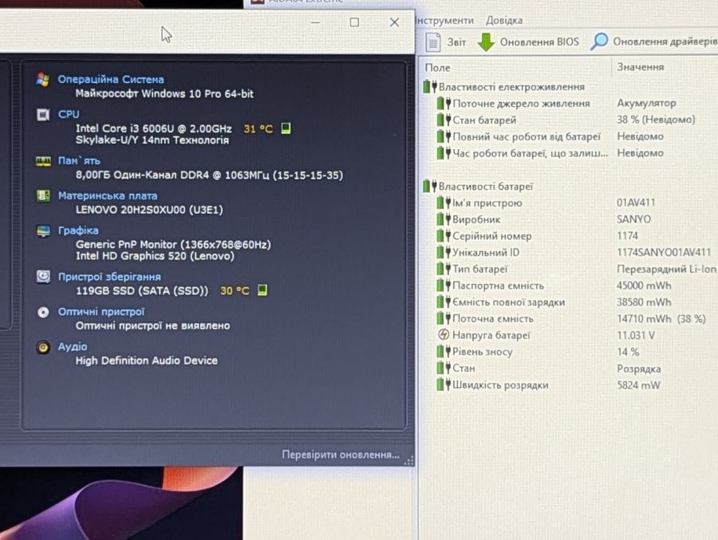The height and width of the screenshot is (540, 718).
Task: Select the Intel Core i3 6006U text
Action: [x=153, y=128]
